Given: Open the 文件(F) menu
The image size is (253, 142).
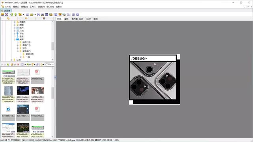Looking at the screenshot, I should (8, 7).
